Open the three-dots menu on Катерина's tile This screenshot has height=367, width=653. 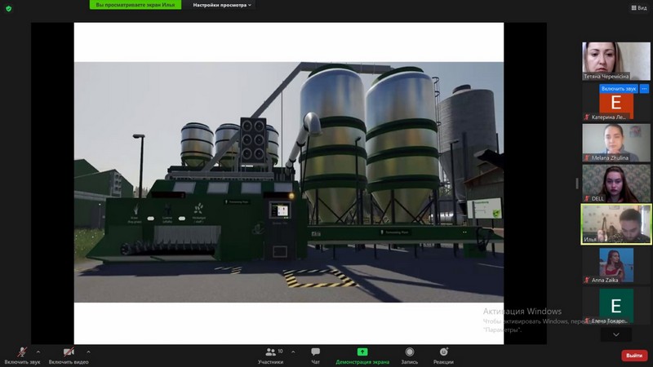(644, 89)
